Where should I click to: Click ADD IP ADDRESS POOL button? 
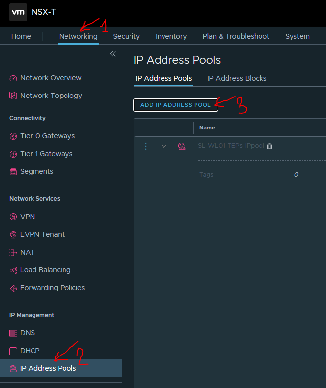[176, 105]
